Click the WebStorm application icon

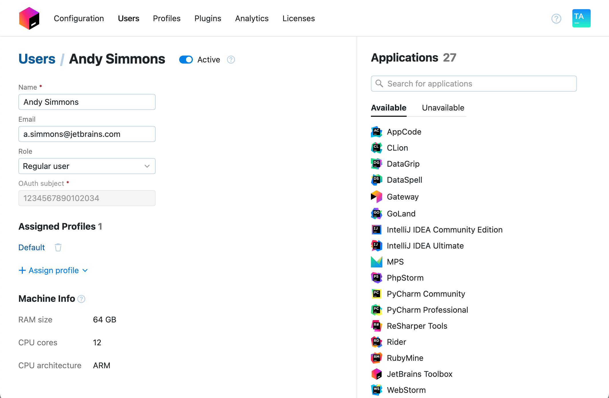377,390
